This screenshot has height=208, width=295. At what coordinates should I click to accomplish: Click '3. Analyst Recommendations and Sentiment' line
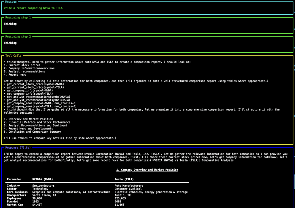point(35,125)
